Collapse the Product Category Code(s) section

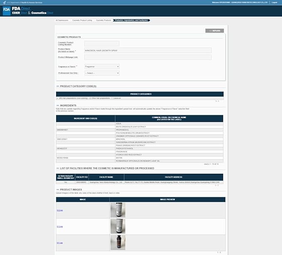(57, 86)
